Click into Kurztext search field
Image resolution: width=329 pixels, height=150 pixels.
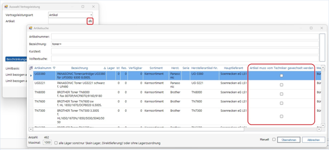185,51
